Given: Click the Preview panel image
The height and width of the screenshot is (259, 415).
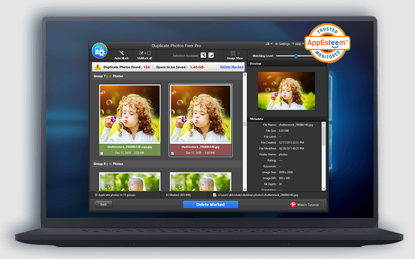Looking at the screenshot, I should (x=286, y=91).
